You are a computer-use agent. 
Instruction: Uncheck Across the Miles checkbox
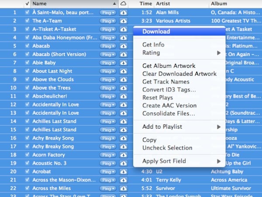[x=27, y=188]
